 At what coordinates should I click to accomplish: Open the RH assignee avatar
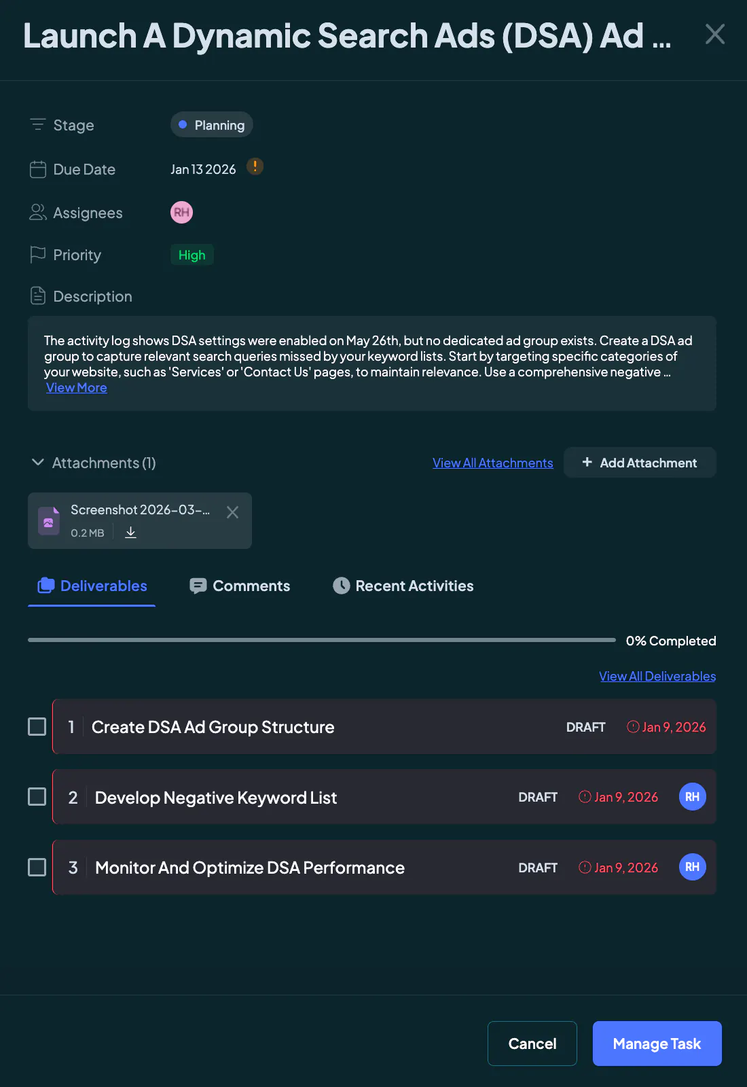coord(181,213)
